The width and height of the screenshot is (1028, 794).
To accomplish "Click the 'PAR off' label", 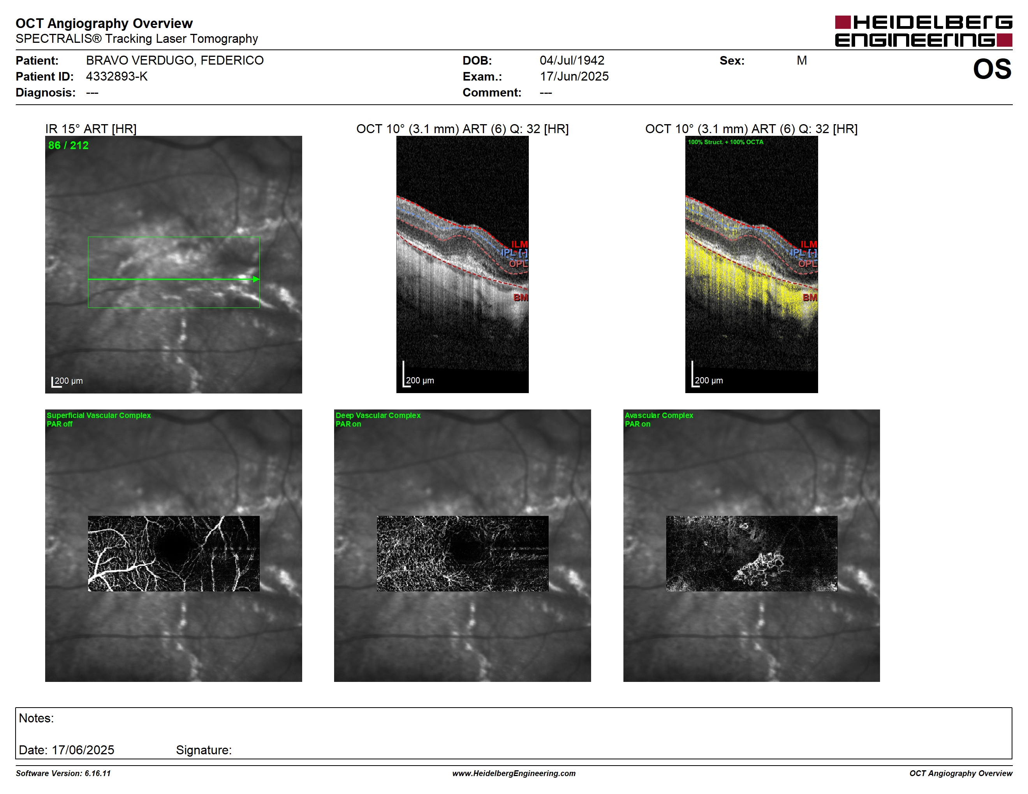I will pos(59,424).
